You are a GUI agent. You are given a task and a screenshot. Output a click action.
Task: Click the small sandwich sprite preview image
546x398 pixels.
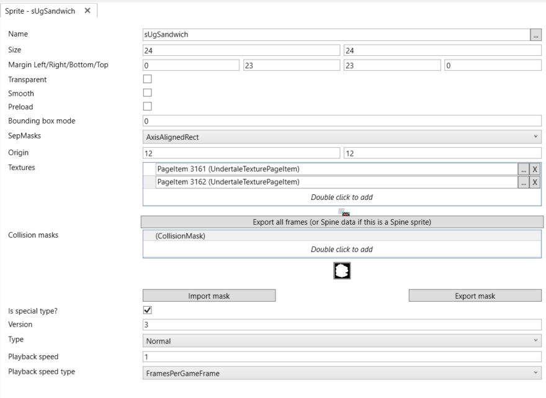coord(346,214)
